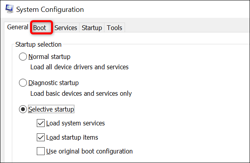Choose the Diagnostic startup radio circle
250x163 pixels.
click(x=23, y=83)
